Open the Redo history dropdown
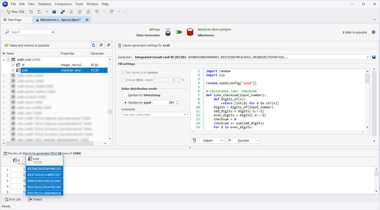380x210 pixels. point(119,12)
